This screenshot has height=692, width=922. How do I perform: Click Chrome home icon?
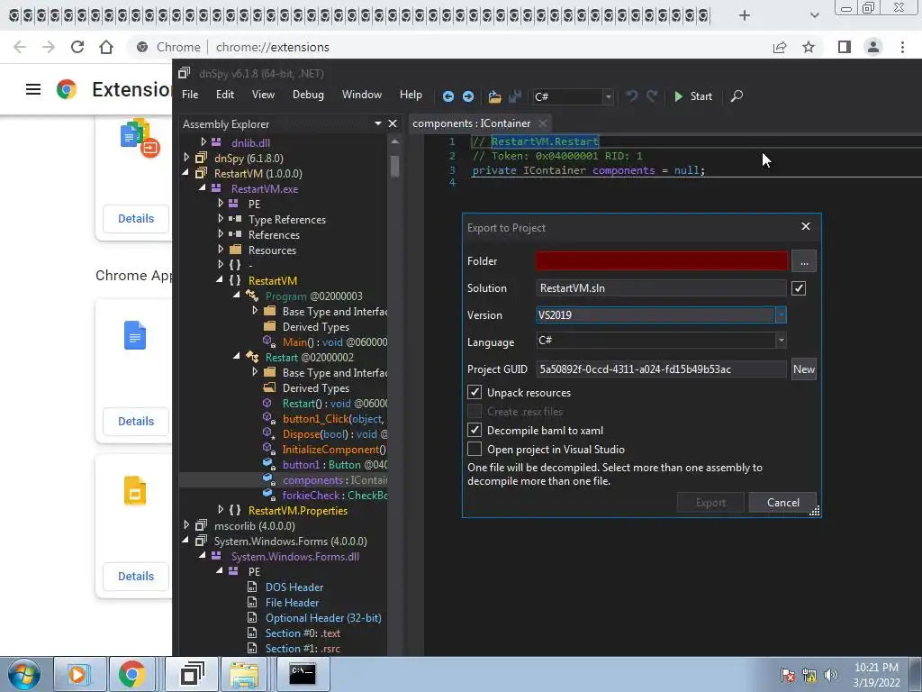pyautogui.click(x=106, y=47)
